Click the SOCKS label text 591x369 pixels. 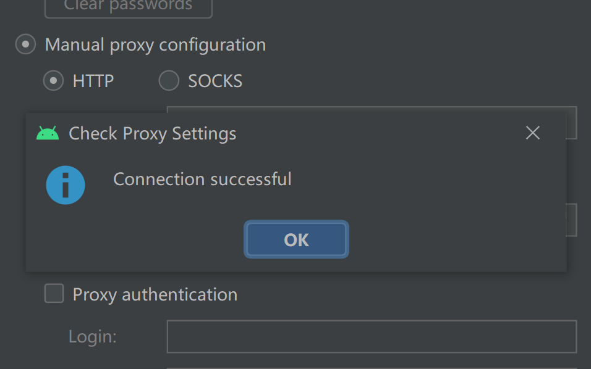pos(215,81)
